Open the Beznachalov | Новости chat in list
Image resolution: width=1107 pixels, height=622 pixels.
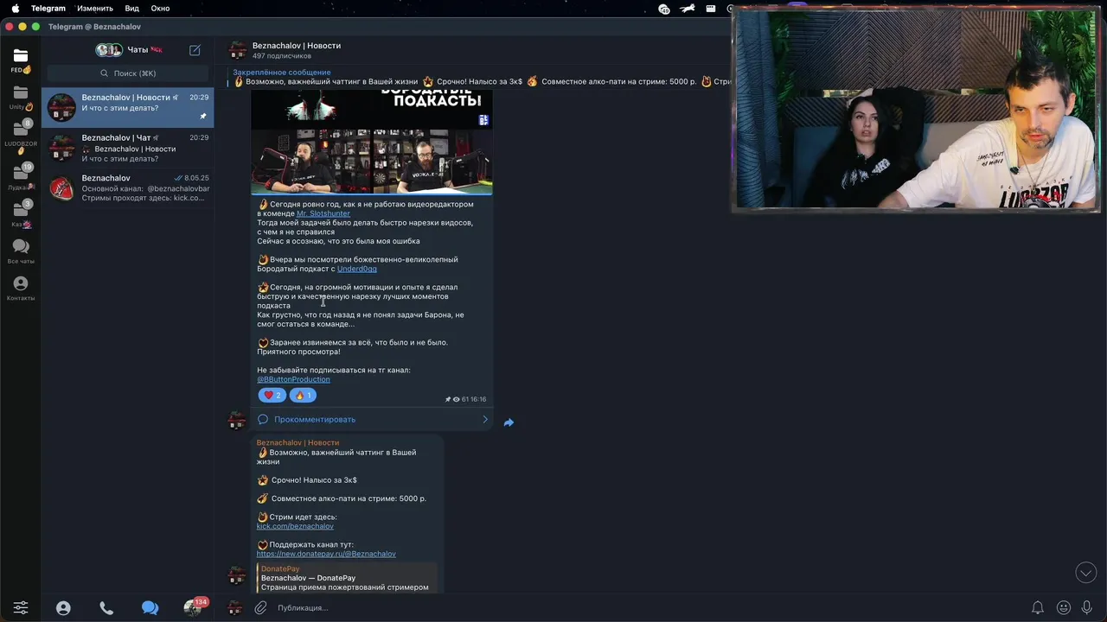click(x=128, y=107)
